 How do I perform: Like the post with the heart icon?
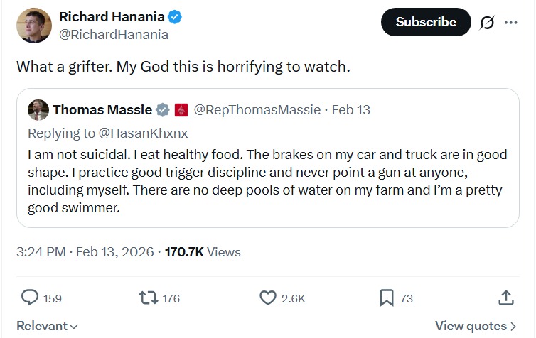coord(268,298)
